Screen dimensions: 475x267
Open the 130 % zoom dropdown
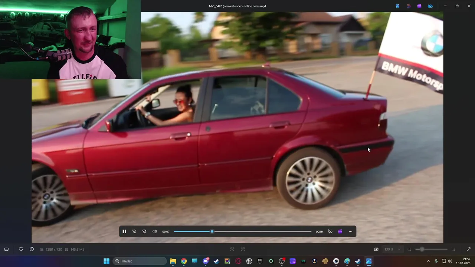392,249
